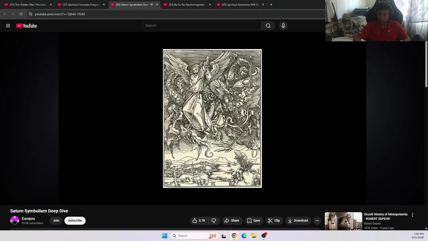The width and height of the screenshot is (428, 241).
Task: Save the video to a playlist
Action: pos(253,221)
